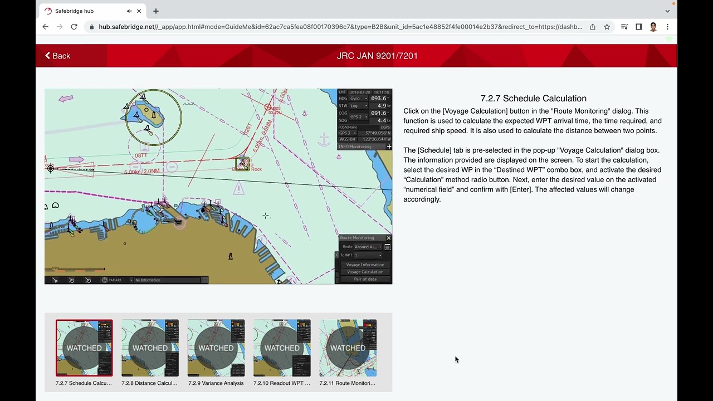Select the 7.2.7 Schedule Calculation thumbnail

84,348
